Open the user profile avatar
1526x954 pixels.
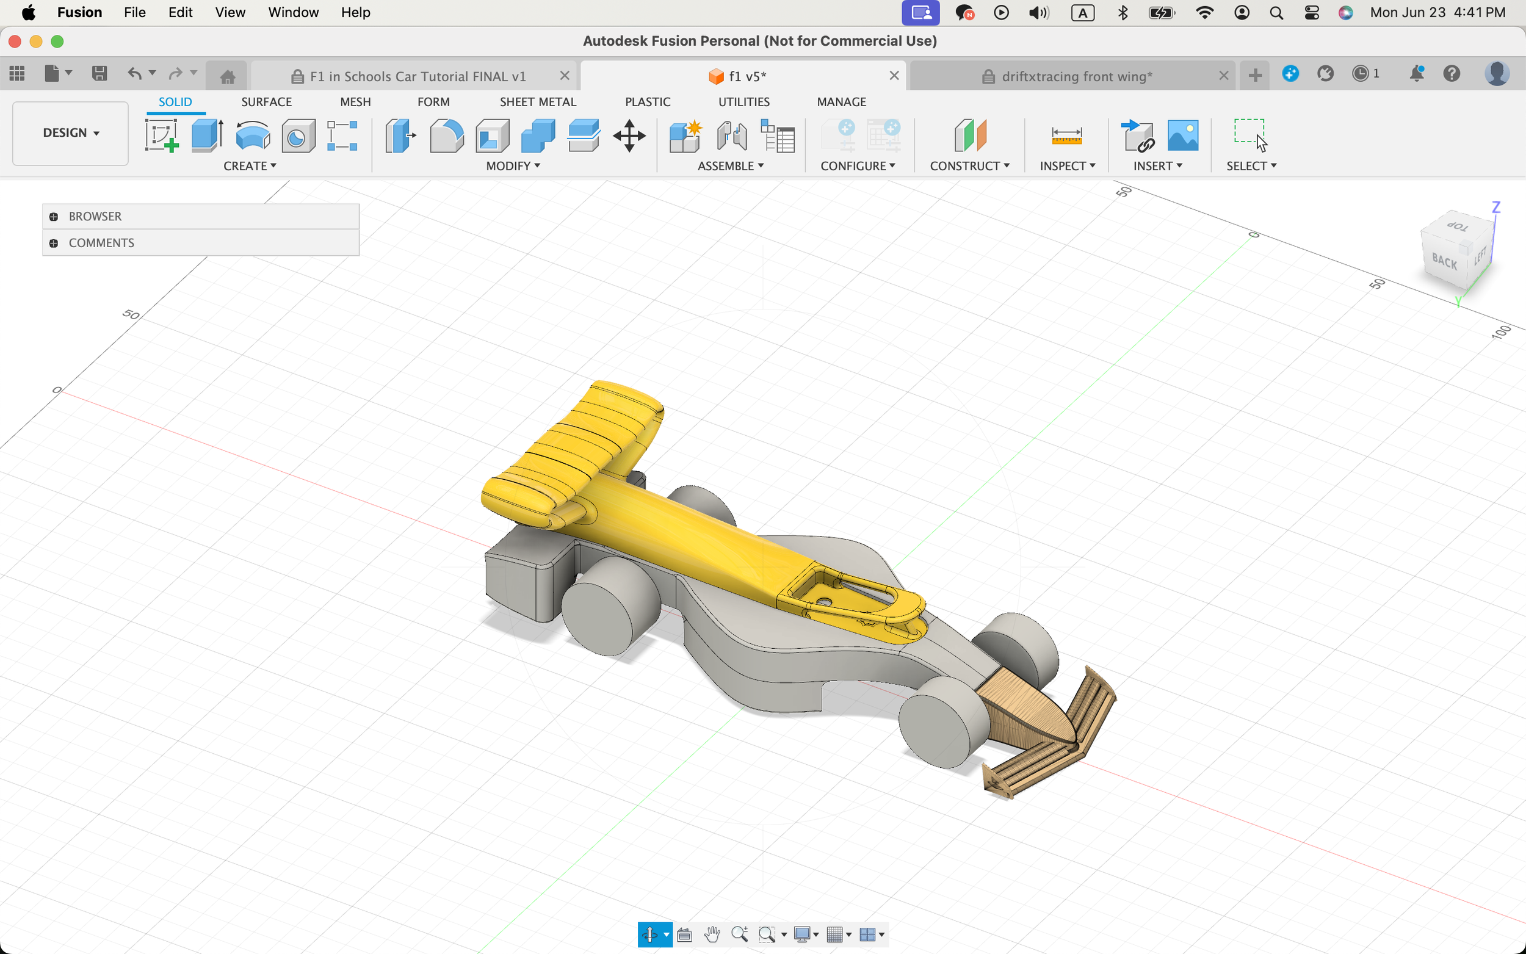coord(1497,74)
